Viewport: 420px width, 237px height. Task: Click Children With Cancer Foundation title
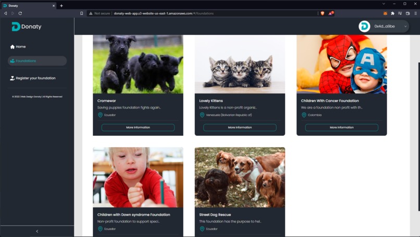pyautogui.click(x=330, y=101)
